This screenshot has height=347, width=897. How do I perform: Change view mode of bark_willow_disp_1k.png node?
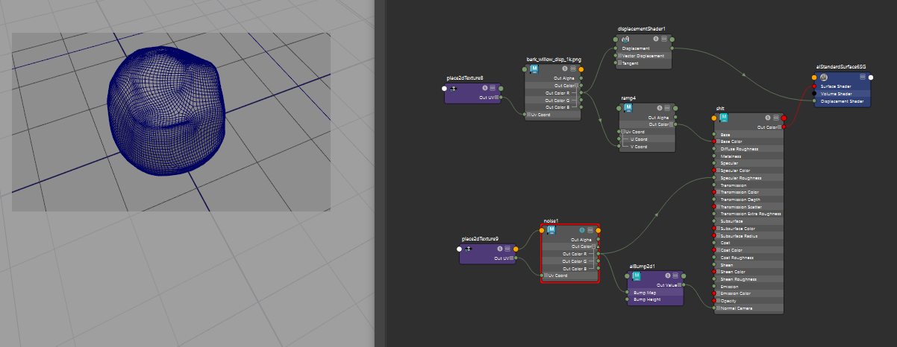[573, 69]
